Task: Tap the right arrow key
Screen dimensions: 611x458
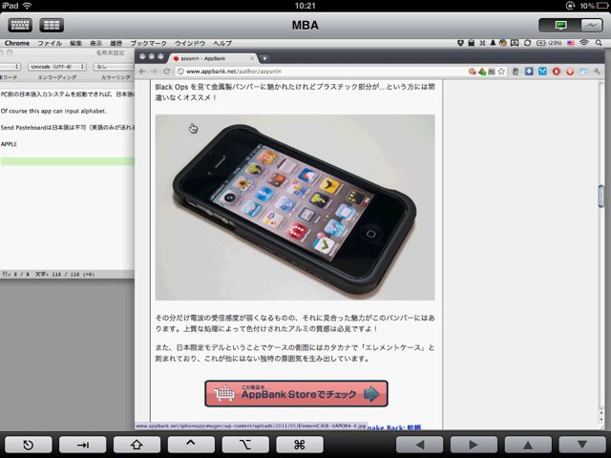Action: tap(474, 445)
